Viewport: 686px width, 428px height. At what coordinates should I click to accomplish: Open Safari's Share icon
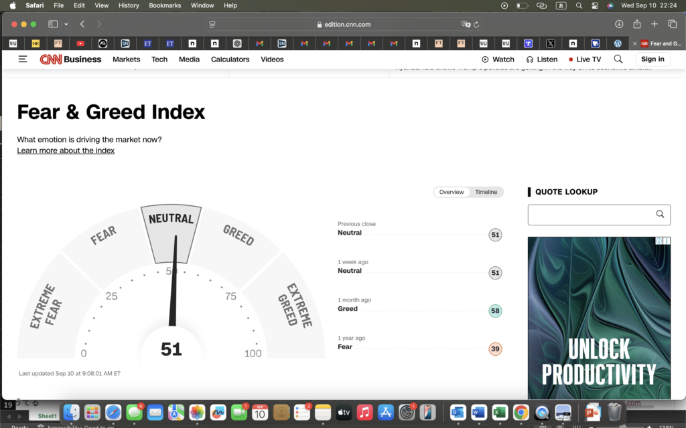coord(637,25)
